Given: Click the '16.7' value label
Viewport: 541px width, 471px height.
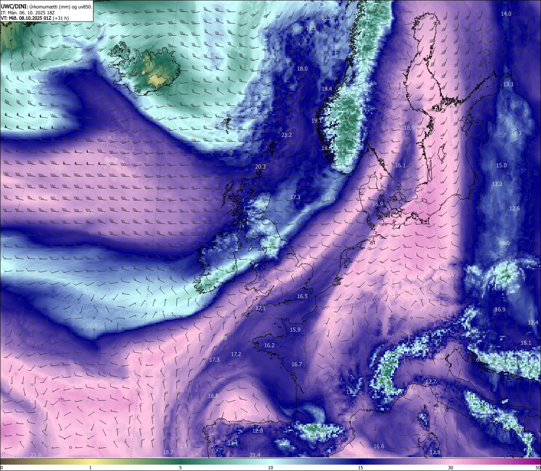Looking at the screenshot, I should [x=297, y=365].
